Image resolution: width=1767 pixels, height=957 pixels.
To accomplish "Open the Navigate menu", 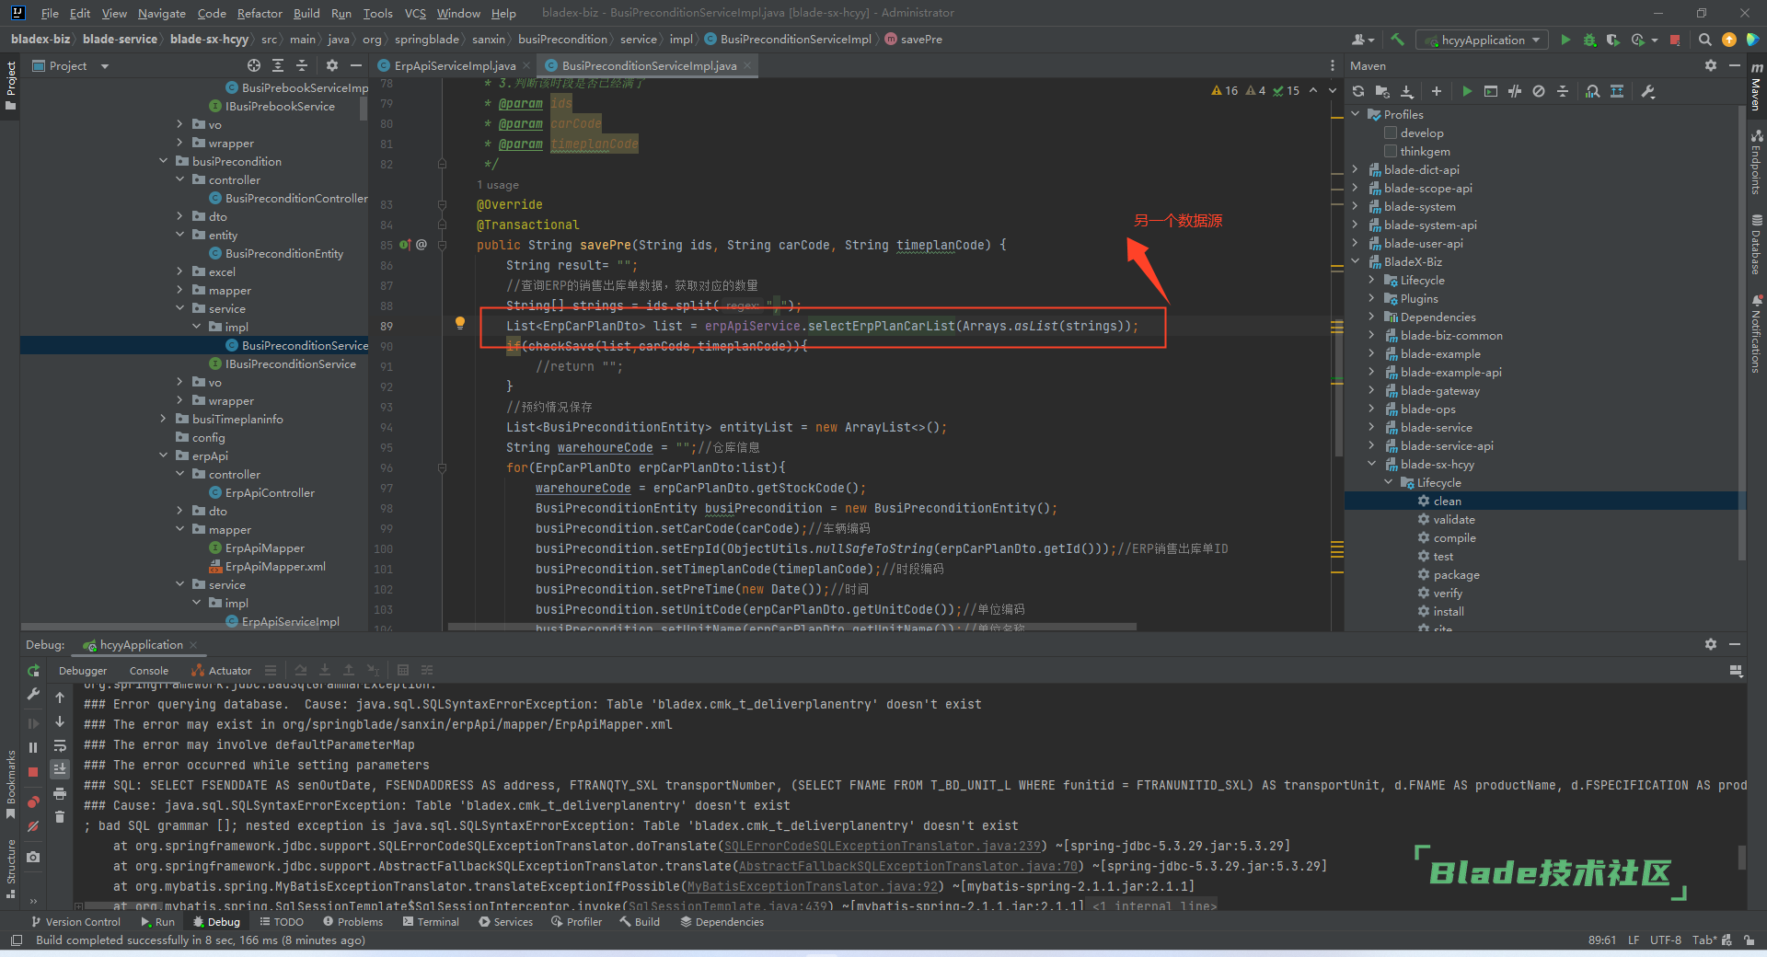I will pos(162,13).
